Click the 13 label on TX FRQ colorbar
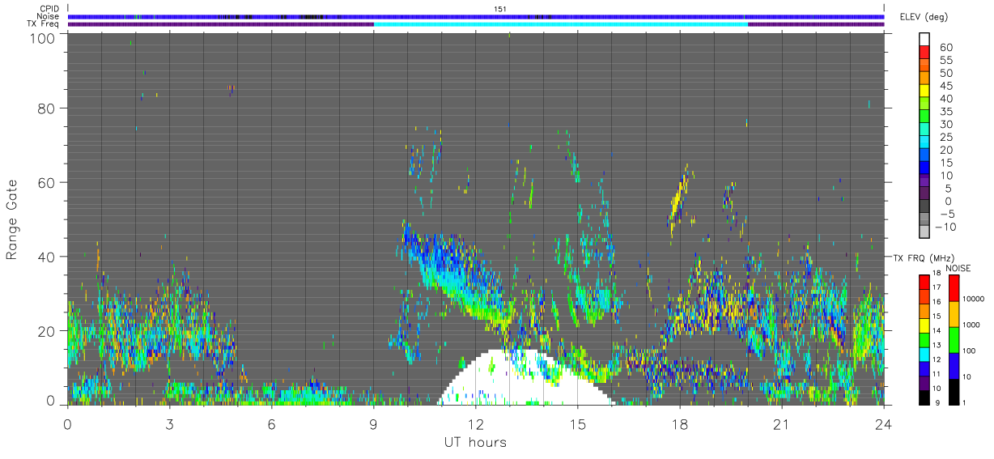Image resolution: width=994 pixels, height=459 pixels. coord(937,345)
